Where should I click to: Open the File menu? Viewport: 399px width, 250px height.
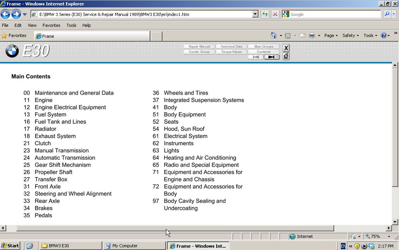(x=5, y=25)
